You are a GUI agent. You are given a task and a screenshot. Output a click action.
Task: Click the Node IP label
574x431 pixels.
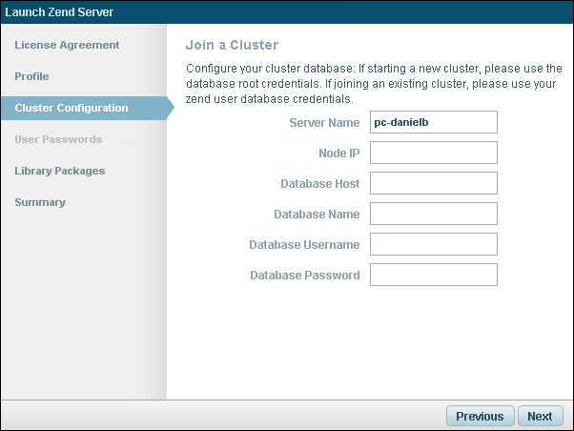point(338,154)
